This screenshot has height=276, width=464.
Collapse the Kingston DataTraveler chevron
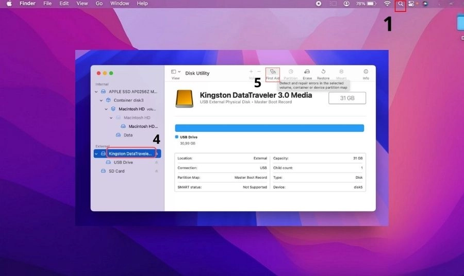point(96,153)
